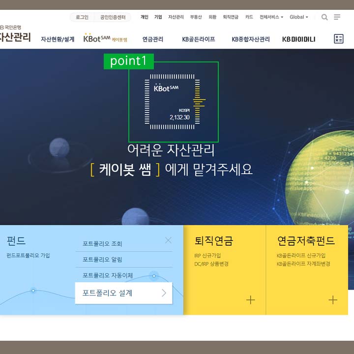Image resolution: width=354 pixels, height=354 pixels.
Task: Open 공인인증센터
Action: [x=113, y=17]
